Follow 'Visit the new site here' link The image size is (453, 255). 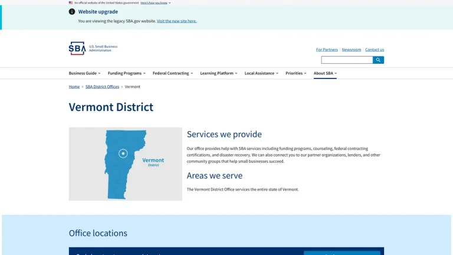pos(176,21)
